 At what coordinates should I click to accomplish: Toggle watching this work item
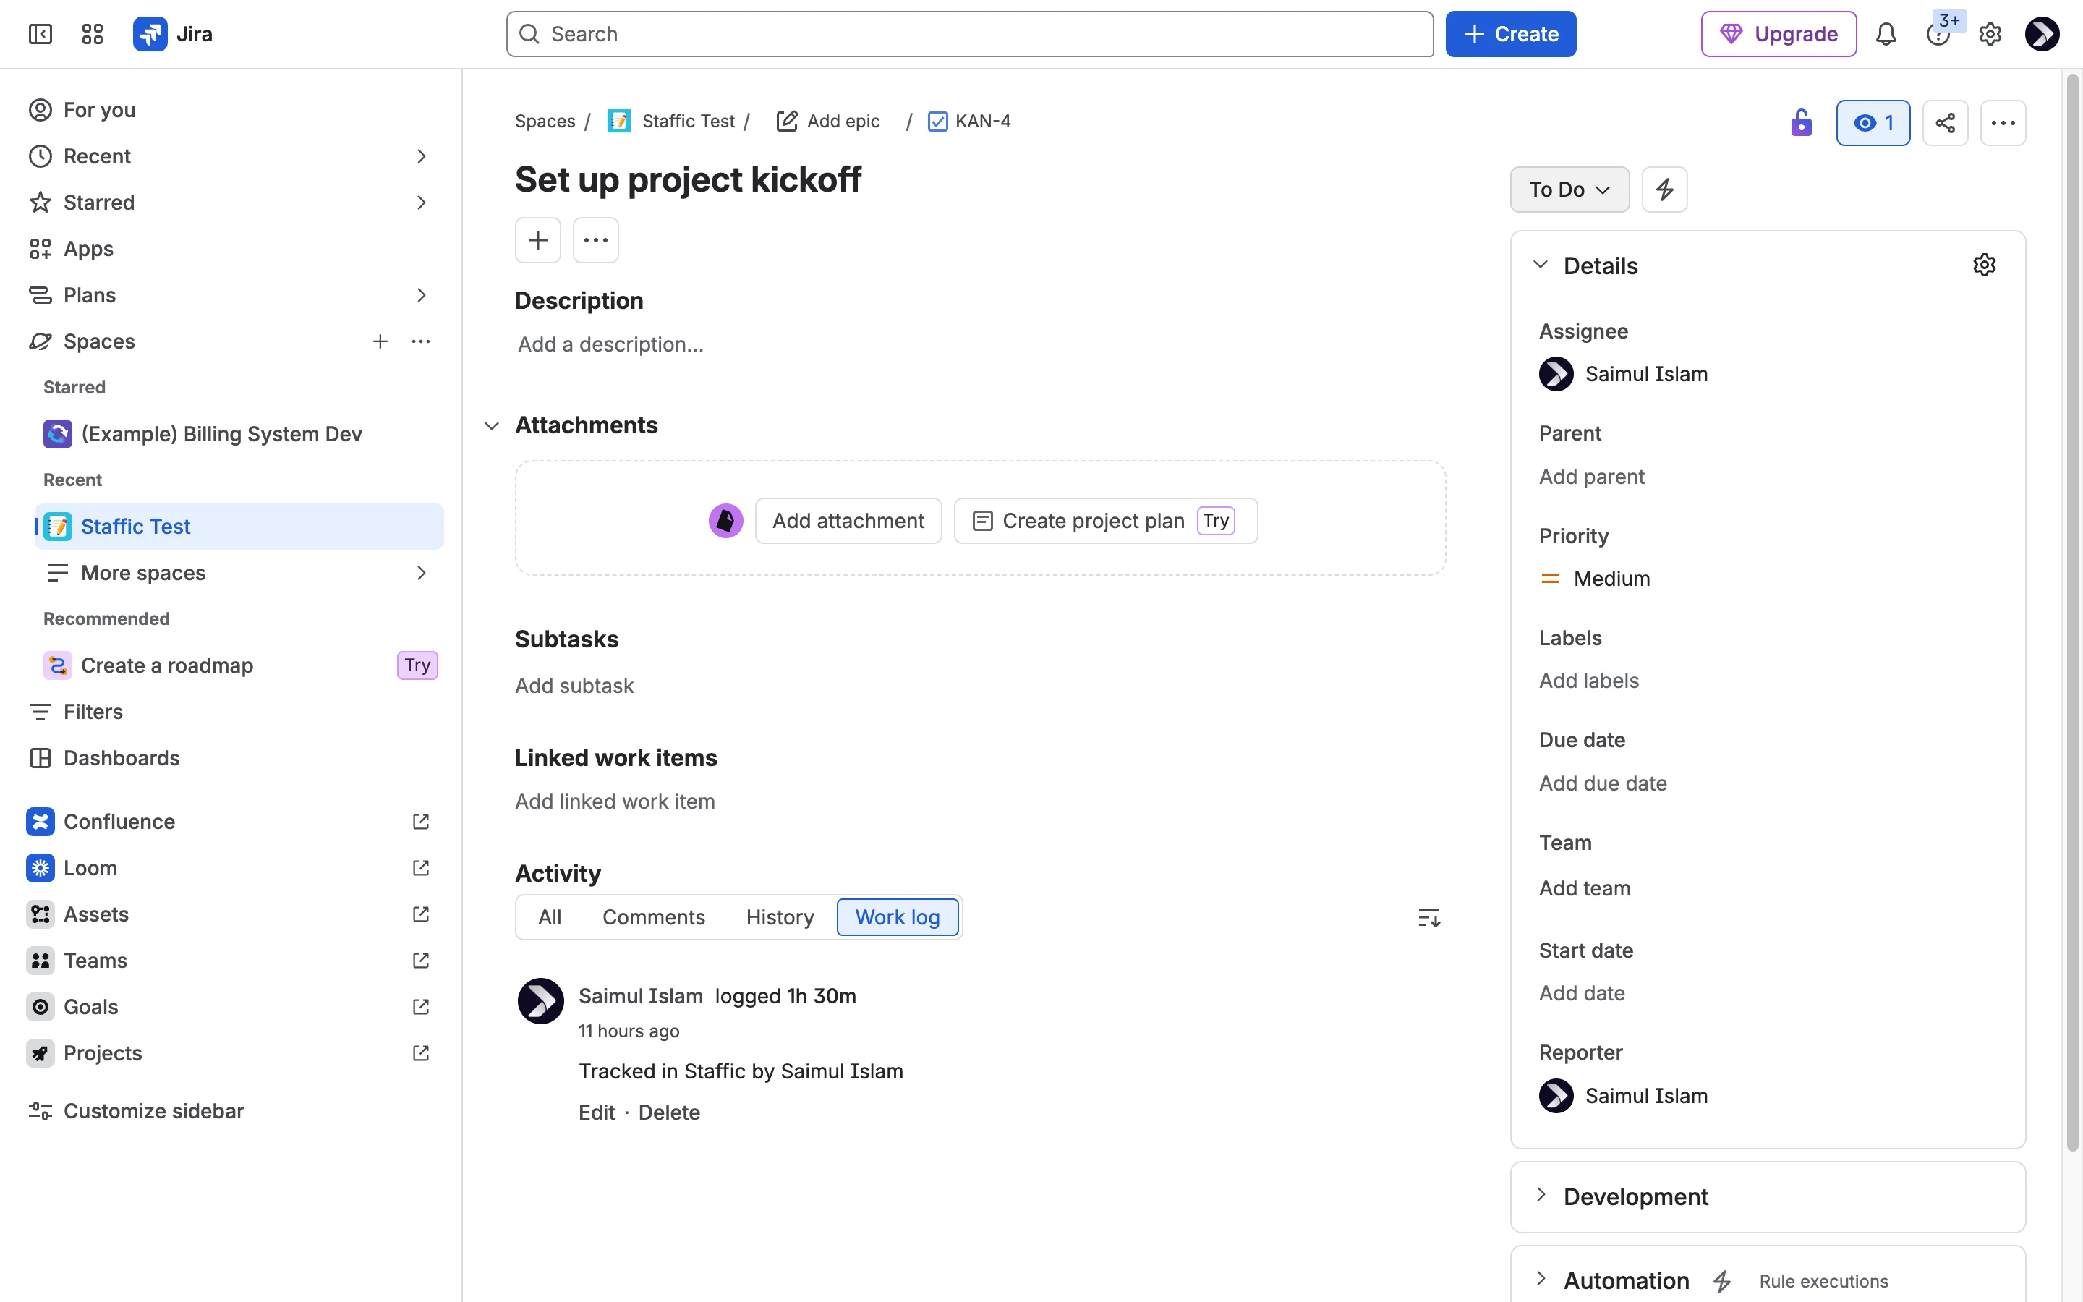click(x=1873, y=122)
